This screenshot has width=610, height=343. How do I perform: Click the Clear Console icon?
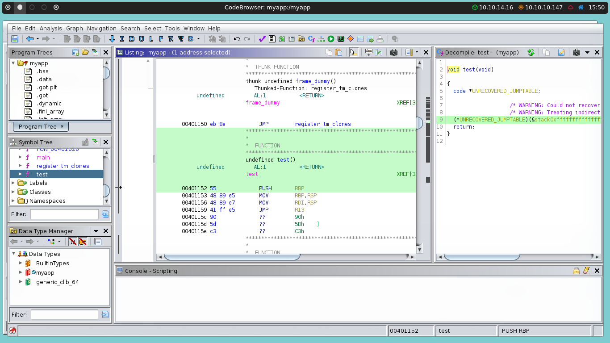586,271
